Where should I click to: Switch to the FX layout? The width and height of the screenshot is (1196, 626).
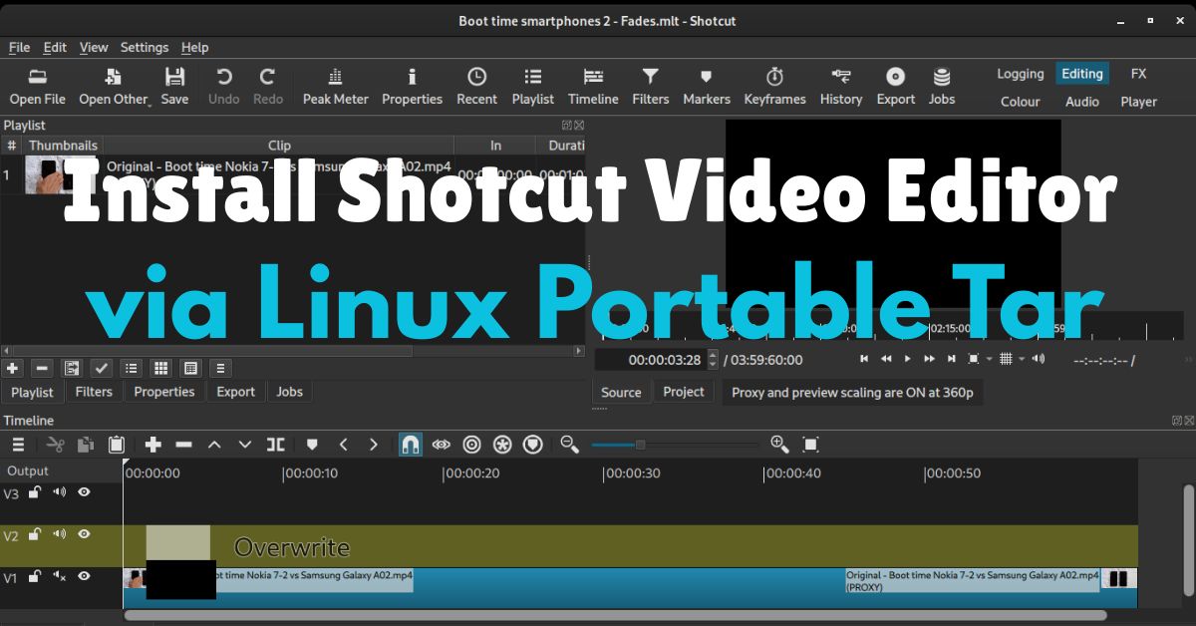pyautogui.click(x=1138, y=74)
